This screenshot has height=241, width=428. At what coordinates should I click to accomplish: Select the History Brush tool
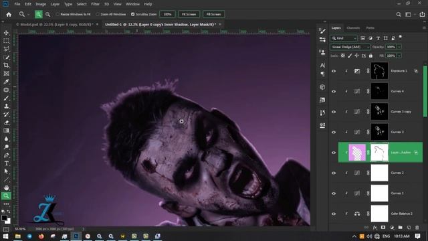point(6,114)
